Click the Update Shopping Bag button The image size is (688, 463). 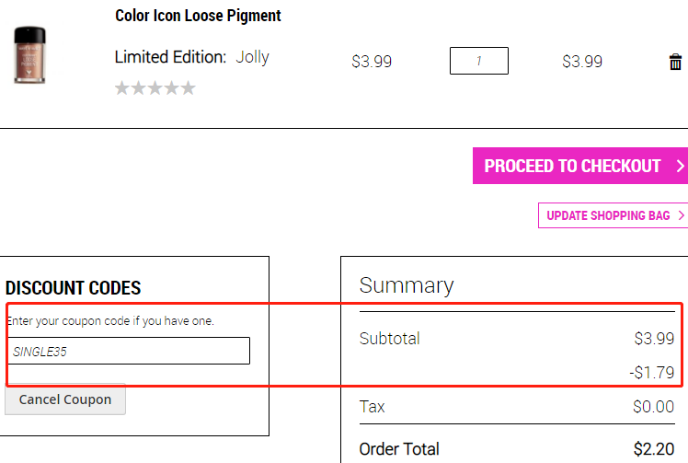tap(613, 215)
